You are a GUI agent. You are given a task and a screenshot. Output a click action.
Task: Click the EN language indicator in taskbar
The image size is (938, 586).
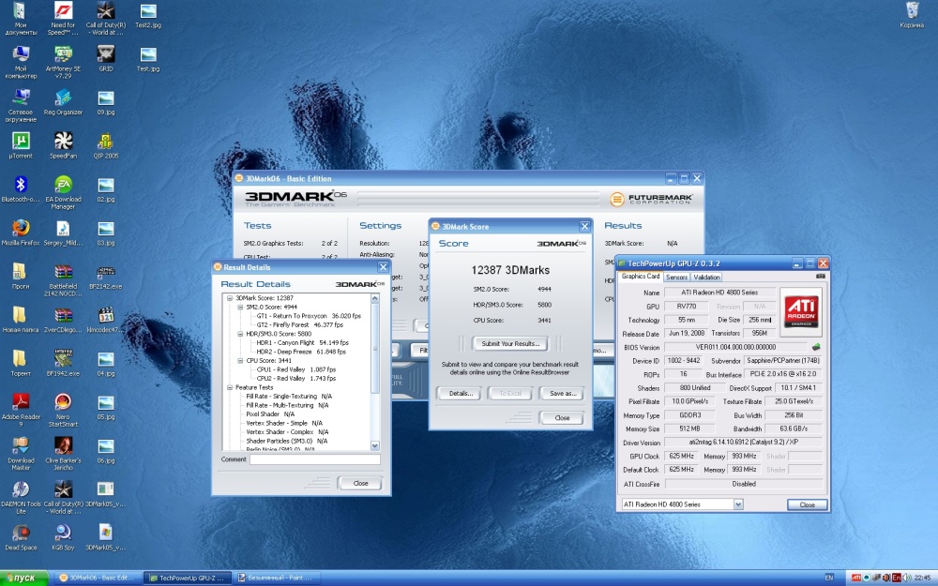point(828,578)
